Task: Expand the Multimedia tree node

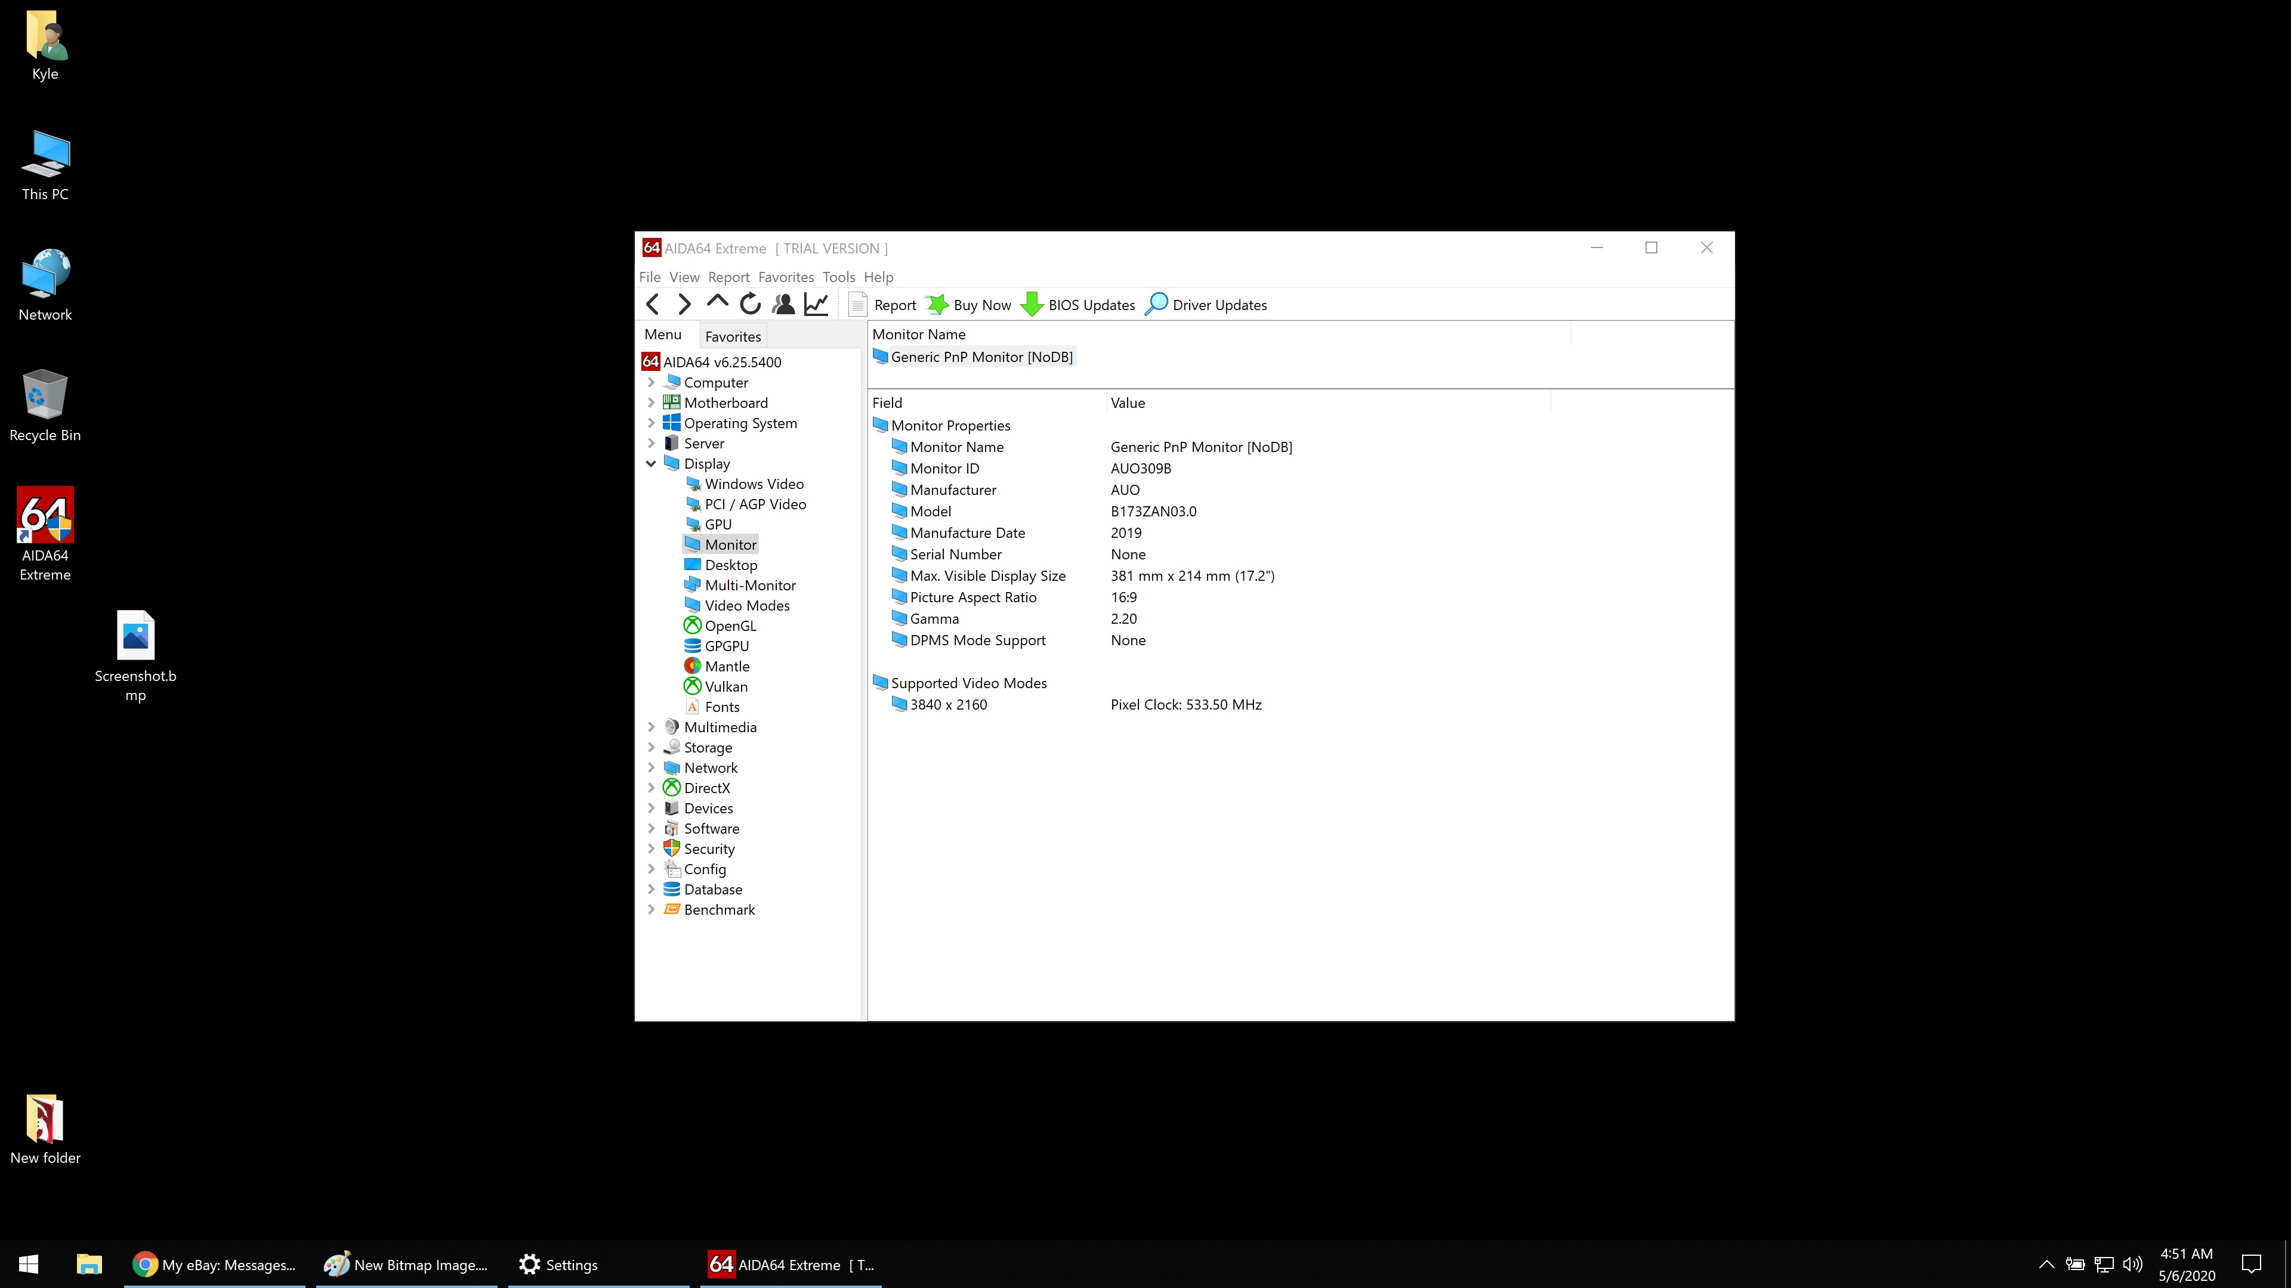Action: pos(651,727)
